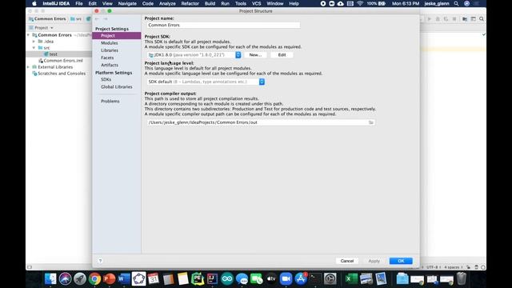Click the Edit SDK button
512x288 pixels.
282,55
